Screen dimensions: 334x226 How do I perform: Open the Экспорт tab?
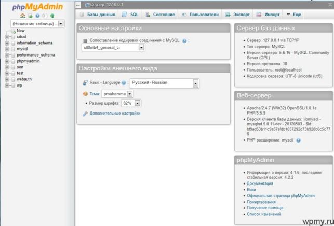(237, 15)
